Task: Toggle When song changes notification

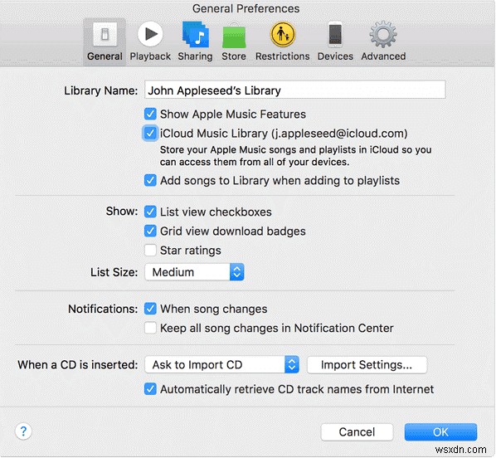Action: pos(150,309)
